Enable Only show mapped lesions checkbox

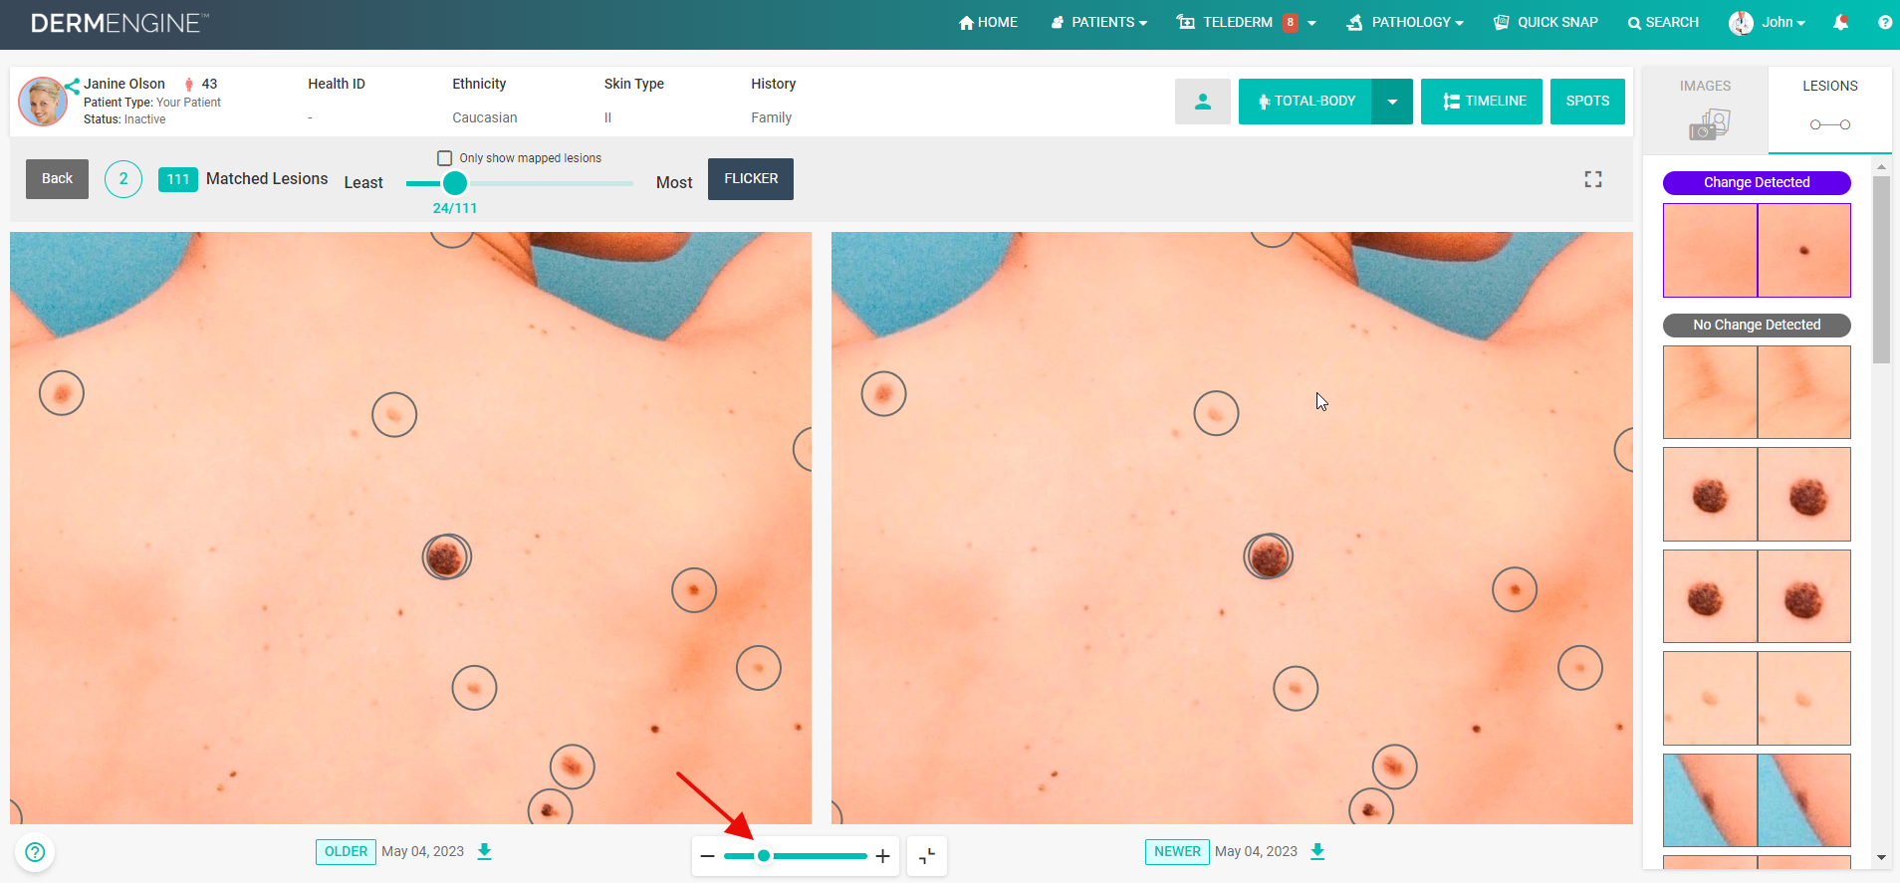point(445,158)
